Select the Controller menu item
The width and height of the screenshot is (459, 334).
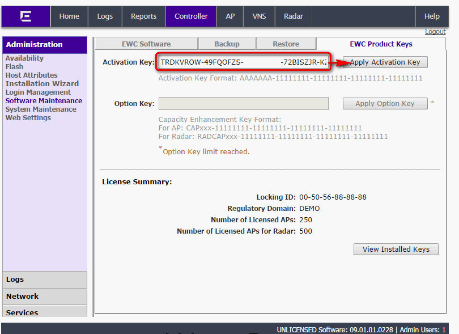click(x=191, y=16)
